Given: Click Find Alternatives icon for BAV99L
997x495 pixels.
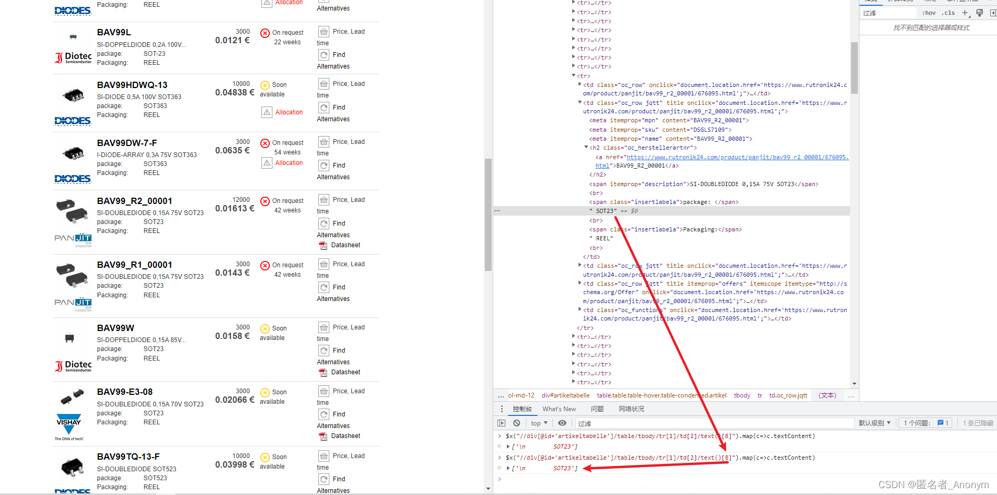Looking at the screenshot, I should 324,55.
